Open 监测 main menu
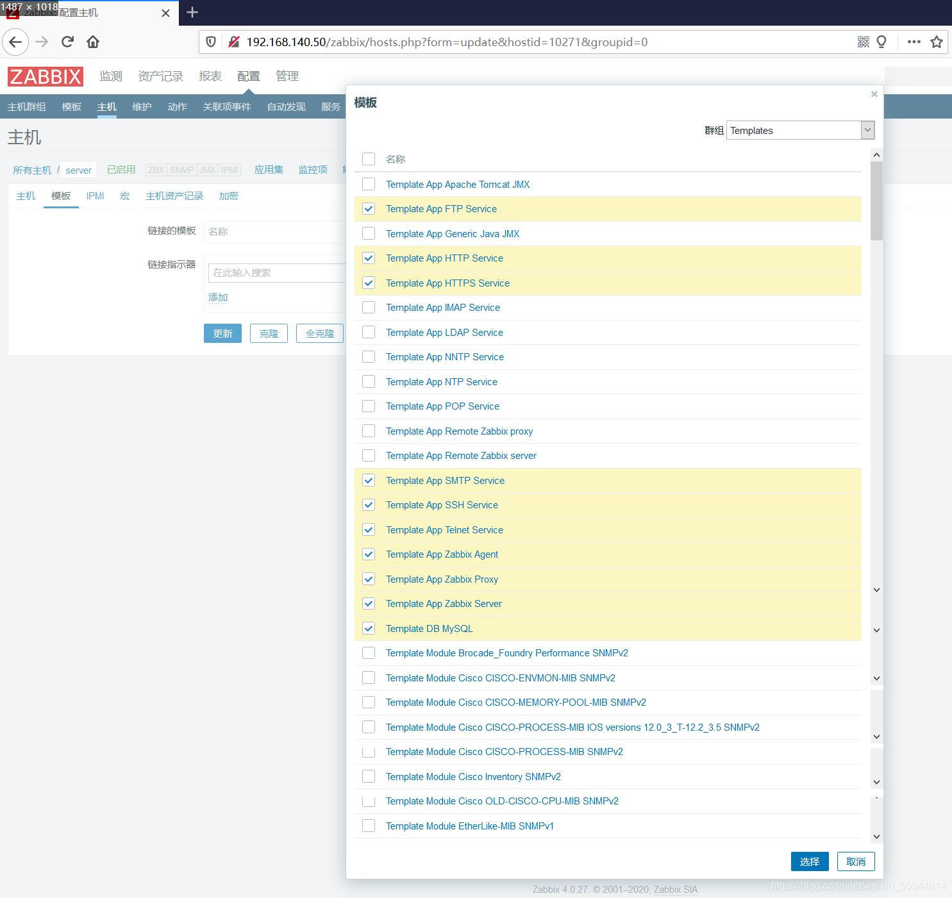Screen dimensions: 952x898 point(111,76)
